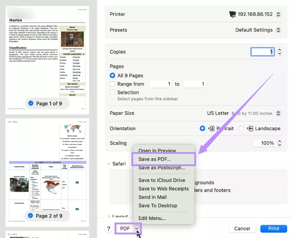Viewport: 293px width, 238px height.
Task: Increase copies with the stepper arrow
Action: point(280,50)
